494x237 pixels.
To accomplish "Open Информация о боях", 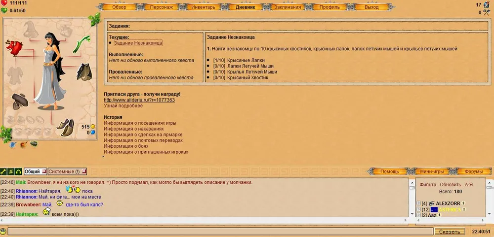I will 126,146.
